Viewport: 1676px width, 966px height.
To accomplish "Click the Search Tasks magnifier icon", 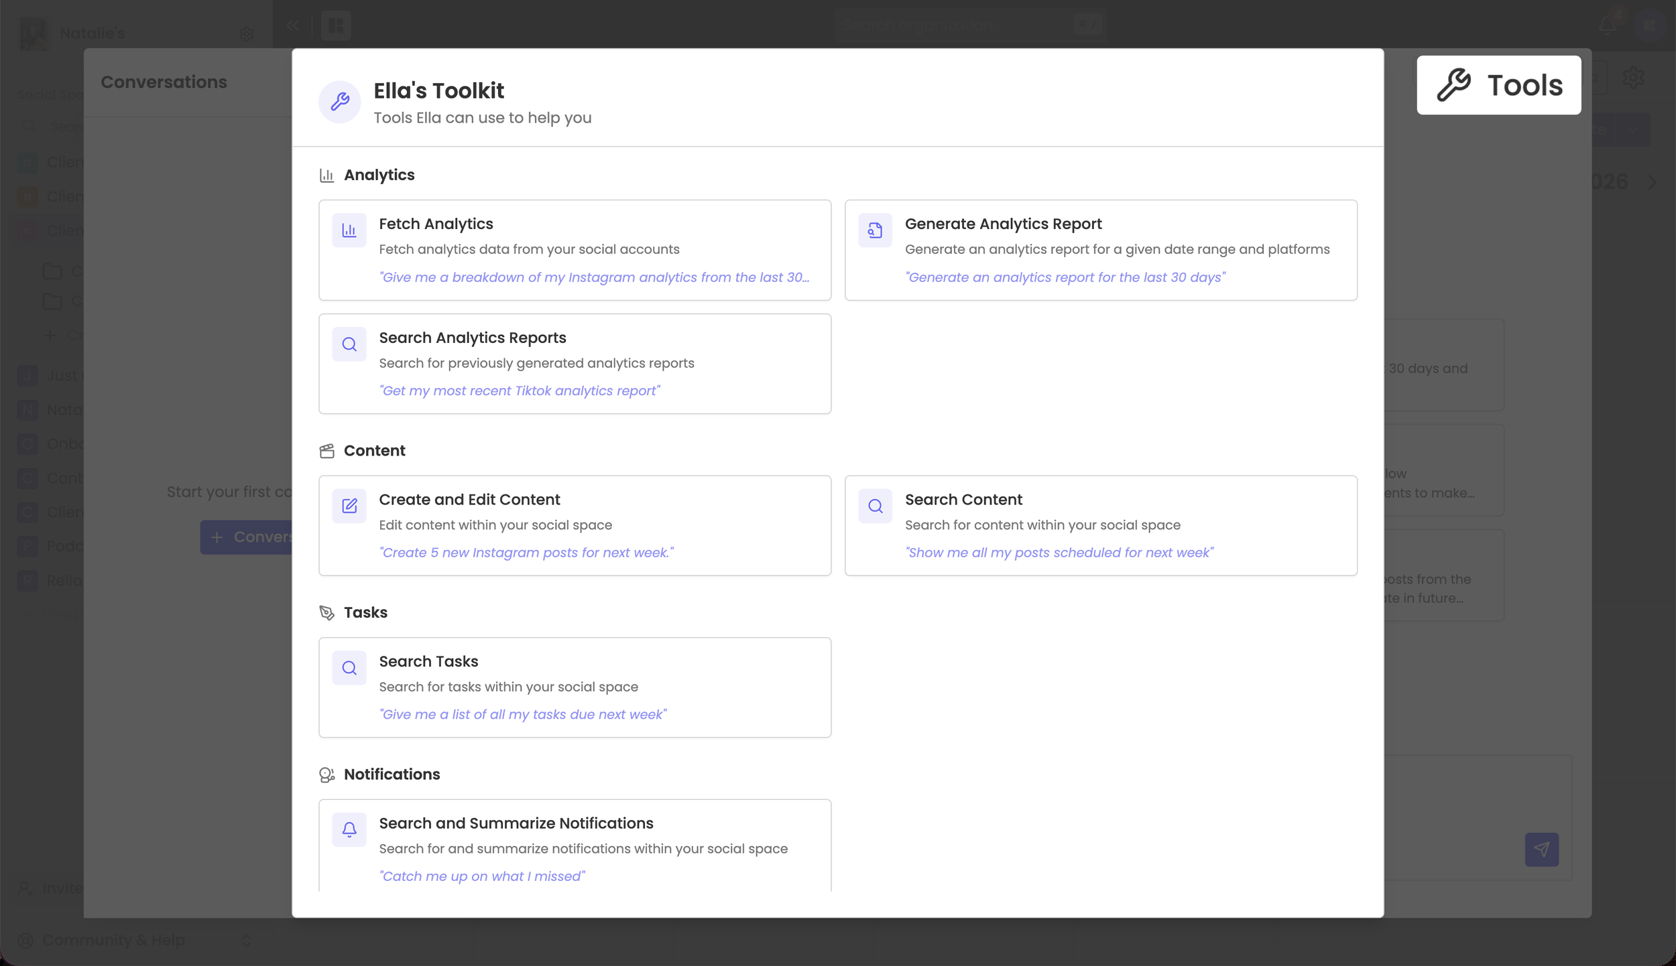I will tap(349, 668).
